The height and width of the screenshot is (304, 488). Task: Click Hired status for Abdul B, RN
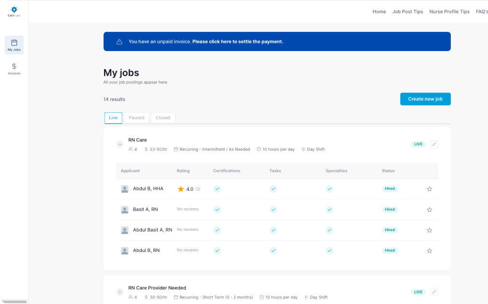390,251
